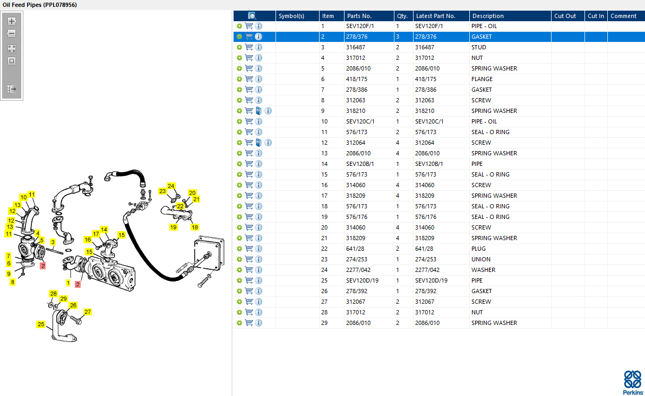
Task: Add item 1 PIPE - OIL to cart
Action: [249, 26]
